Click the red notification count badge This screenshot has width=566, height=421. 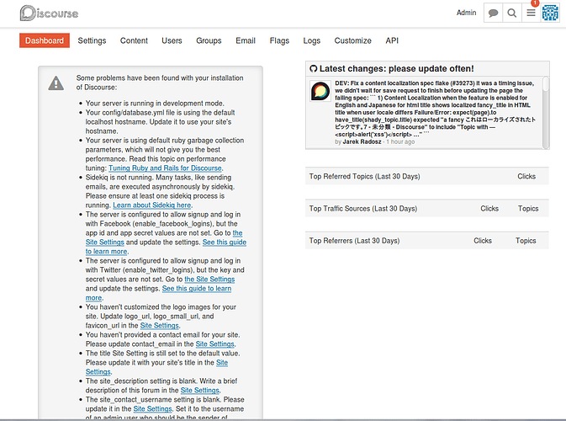(535, 3)
